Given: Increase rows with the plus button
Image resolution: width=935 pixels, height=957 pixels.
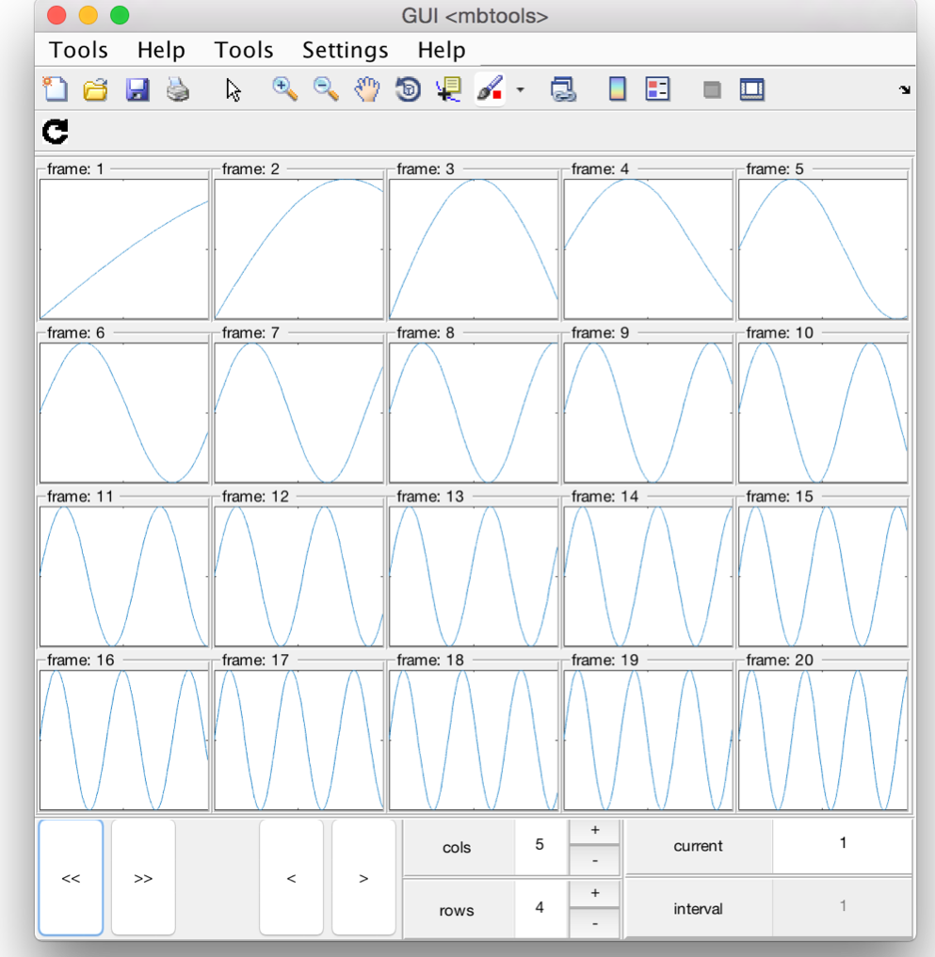Looking at the screenshot, I should [x=595, y=894].
